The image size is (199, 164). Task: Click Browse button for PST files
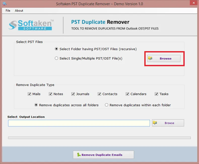[164, 58]
